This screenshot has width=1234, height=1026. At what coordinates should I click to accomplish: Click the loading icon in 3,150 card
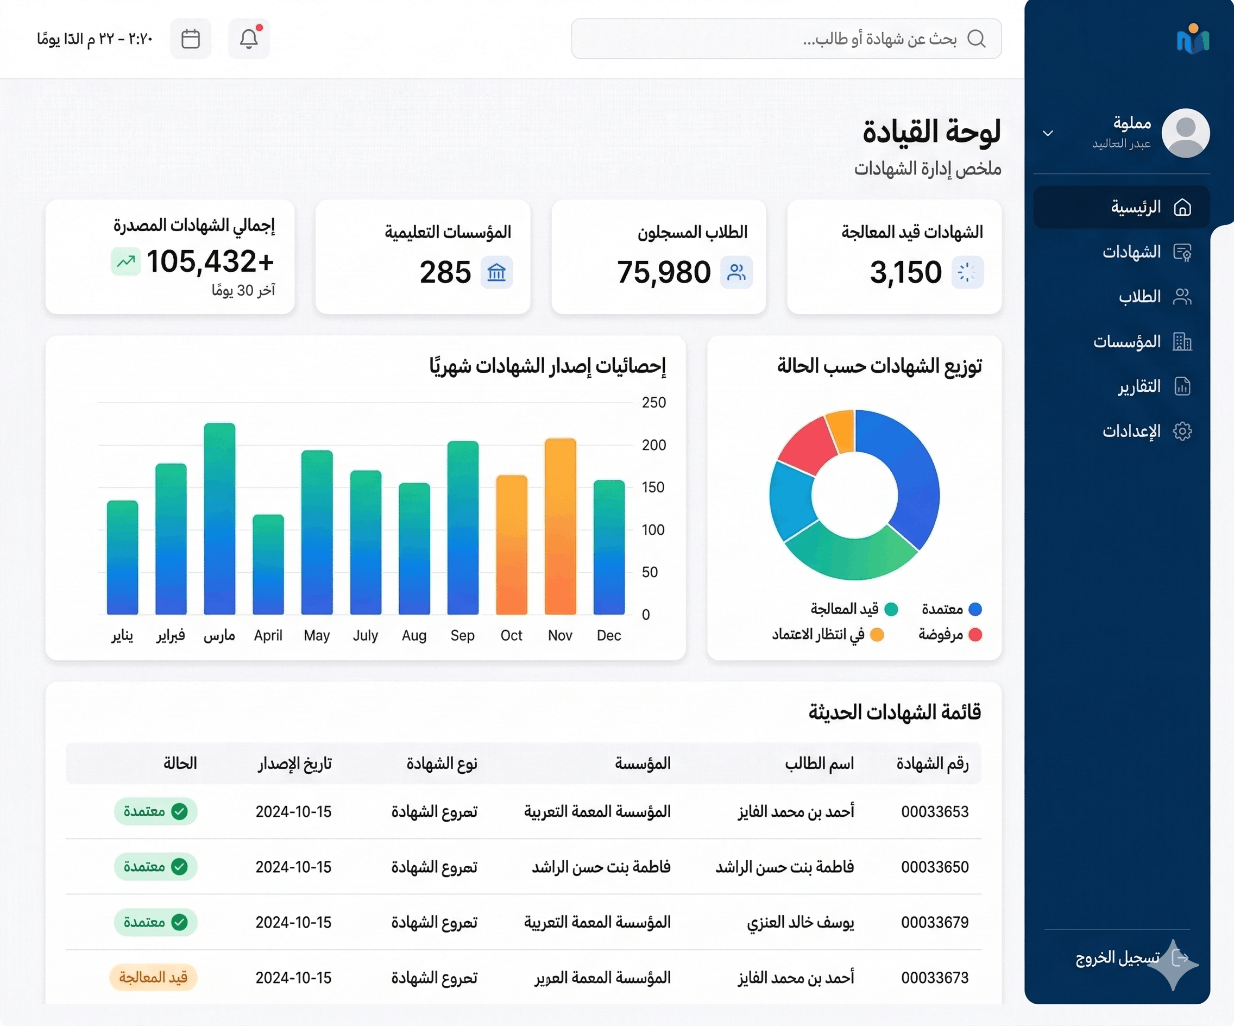click(x=967, y=272)
